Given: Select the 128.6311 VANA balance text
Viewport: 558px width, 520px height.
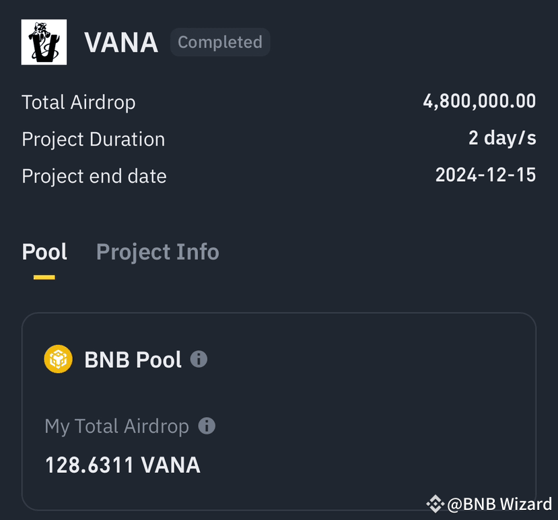Looking at the screenshot, I should pyautogui.click(x=123, y=465).
